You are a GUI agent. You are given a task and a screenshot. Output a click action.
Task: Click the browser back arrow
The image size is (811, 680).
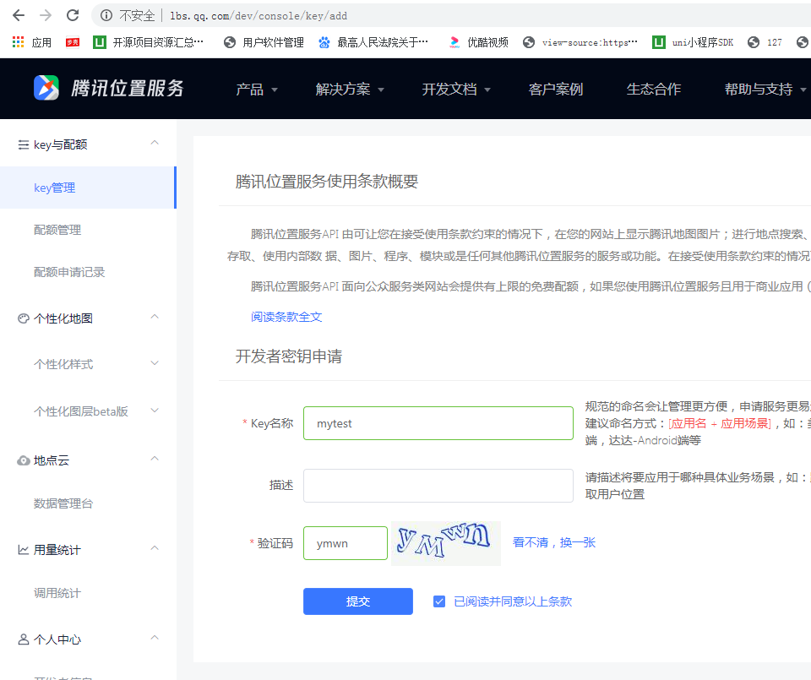[18, 15]
